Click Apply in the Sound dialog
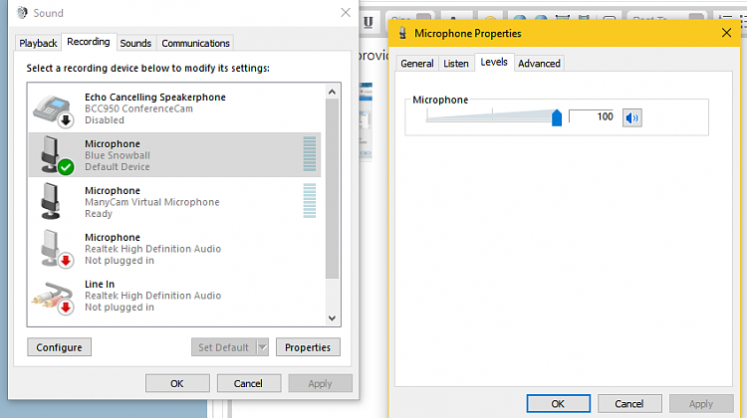Screen dimensions: 747x418 point(320,383)
